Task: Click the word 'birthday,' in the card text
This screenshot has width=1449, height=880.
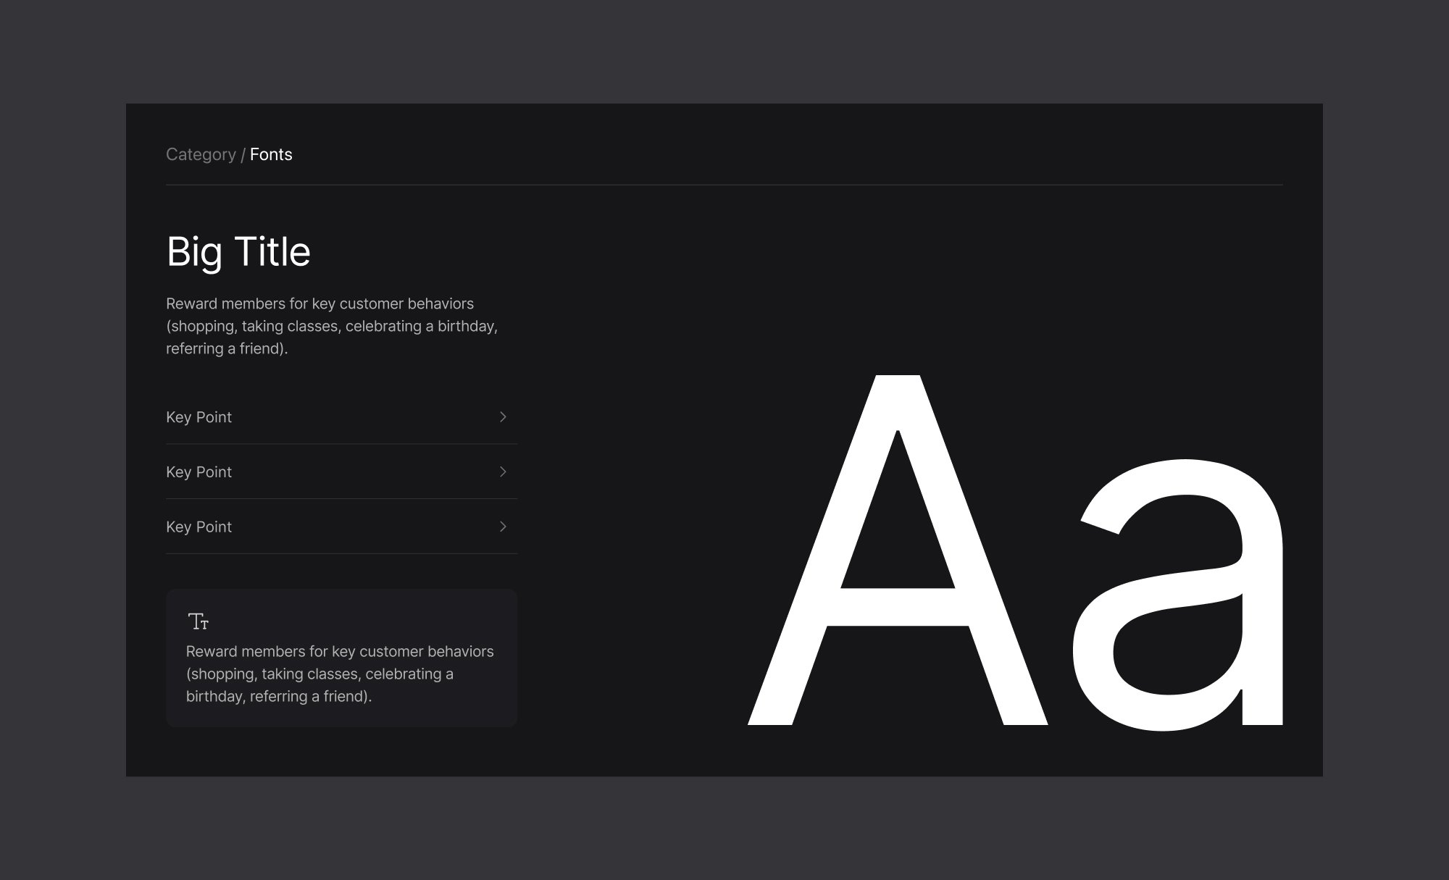Action: tap(214, 697)
